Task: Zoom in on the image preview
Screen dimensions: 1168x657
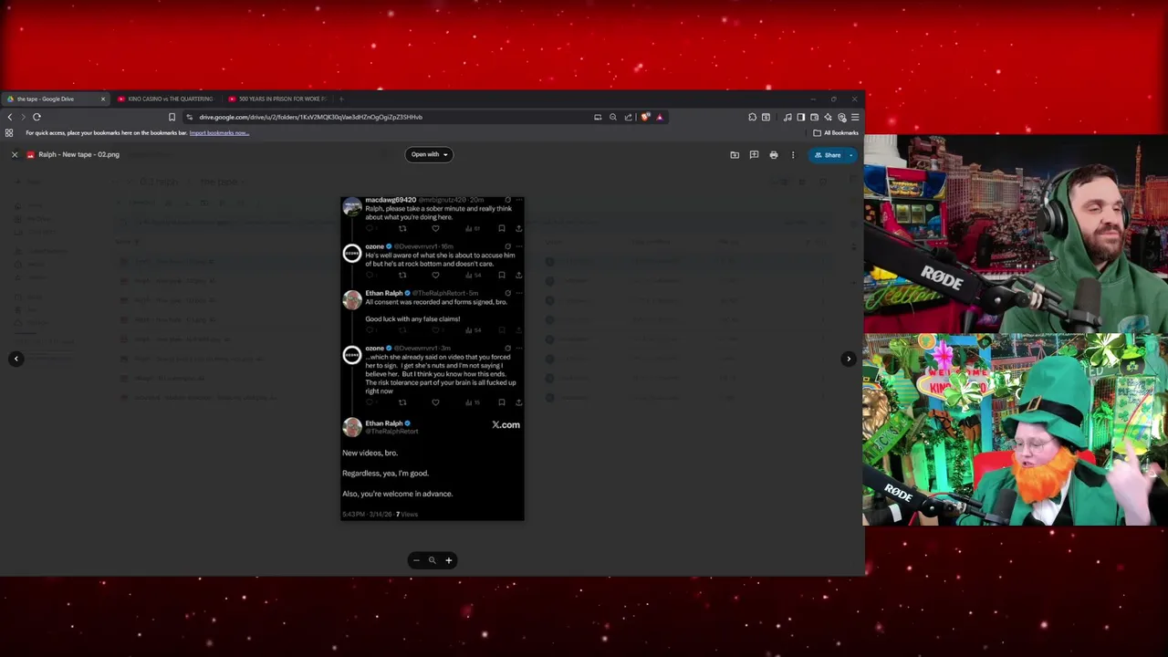Action: 448,560
